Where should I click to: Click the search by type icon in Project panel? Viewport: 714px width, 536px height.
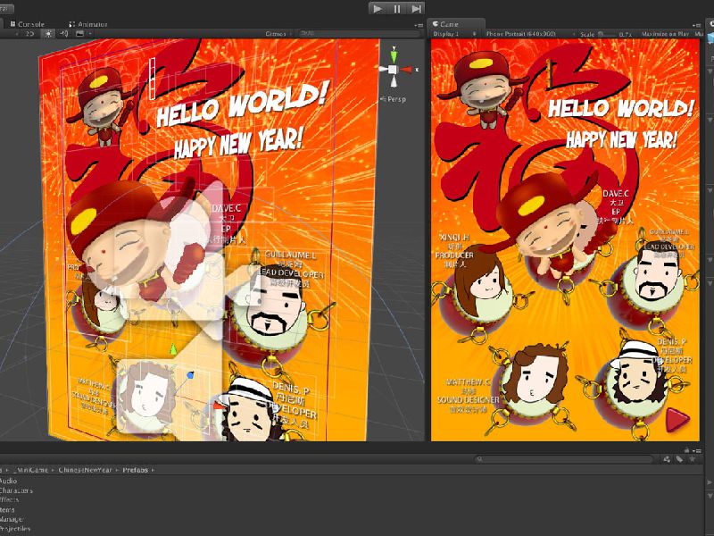click(667, 459)
